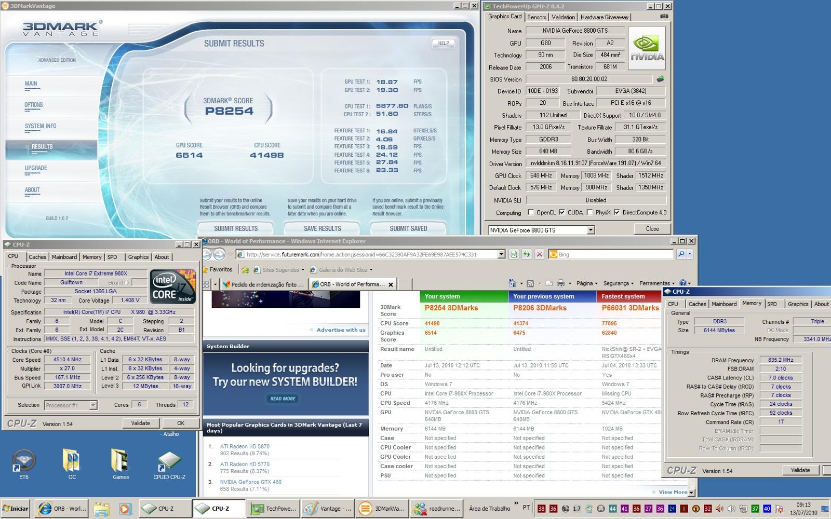Switch to Vantage Paint taskbar button
Viewport: 831px width, 519px height.
coord(328,509)
